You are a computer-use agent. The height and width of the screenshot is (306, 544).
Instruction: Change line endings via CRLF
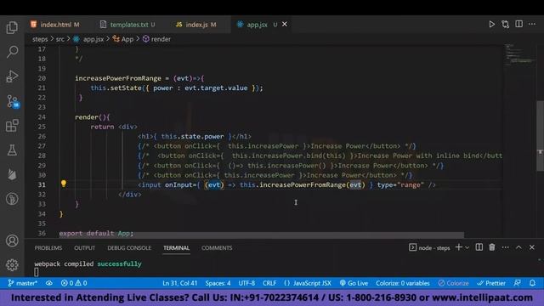coord(269,283)
